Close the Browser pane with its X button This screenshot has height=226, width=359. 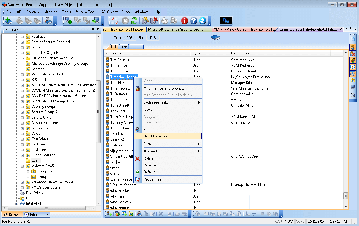(98, 29)
